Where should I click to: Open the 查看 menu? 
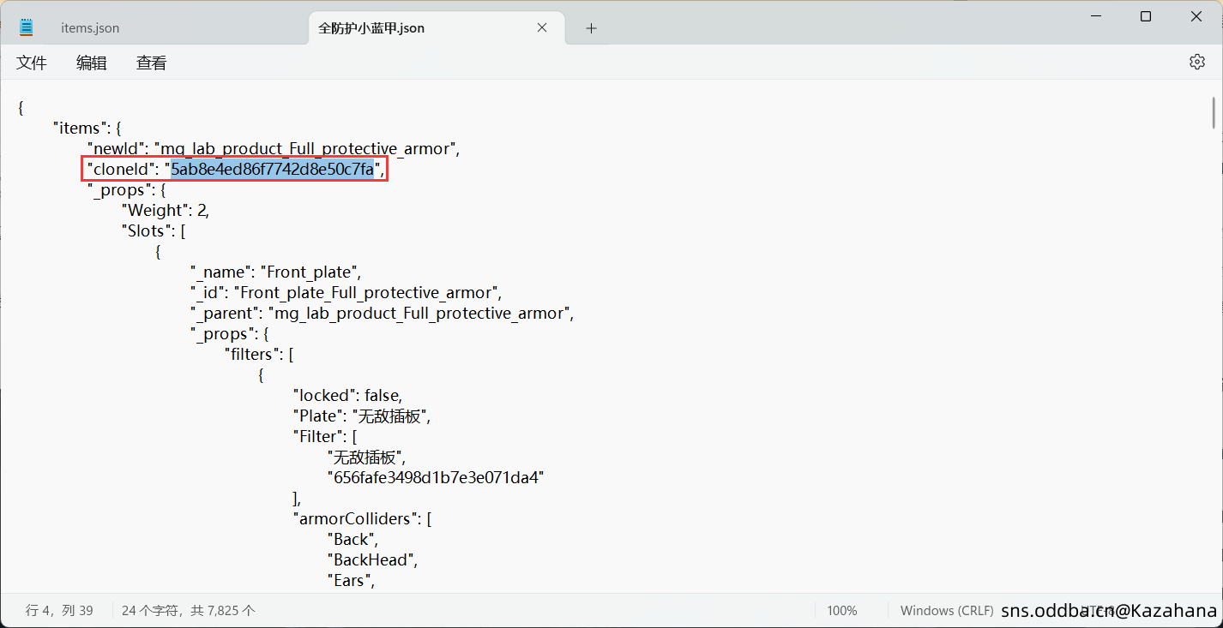coord(152,63)
